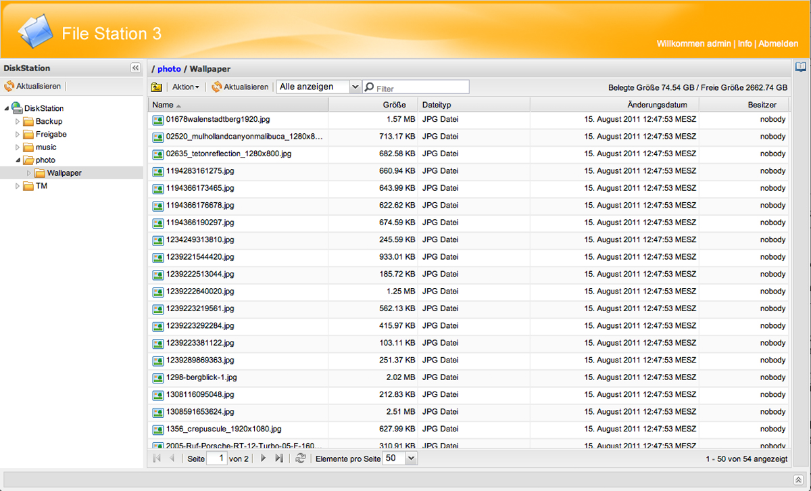Expand the Freigabe folder
The width and height of the screenshot is (811, 491).
18,135
